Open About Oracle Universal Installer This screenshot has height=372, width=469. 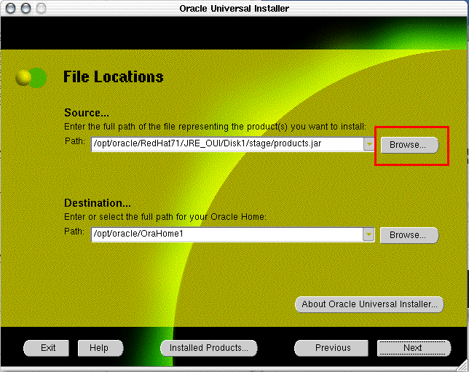coord(369,304)
